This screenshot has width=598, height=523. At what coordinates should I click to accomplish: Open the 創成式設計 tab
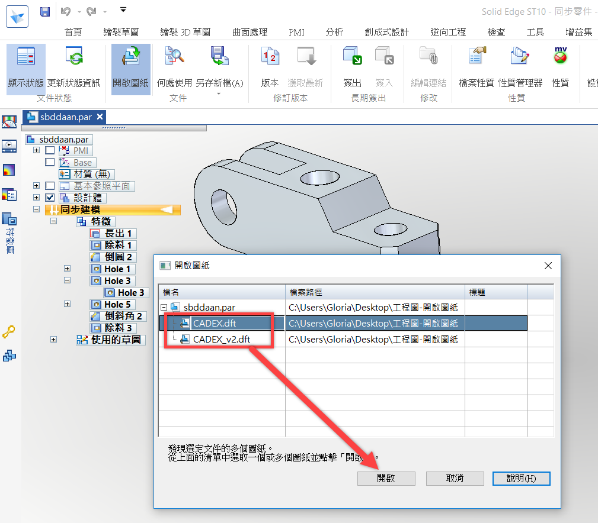coord(387,33)
